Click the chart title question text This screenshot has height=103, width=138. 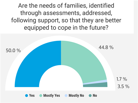coord(66,17)
